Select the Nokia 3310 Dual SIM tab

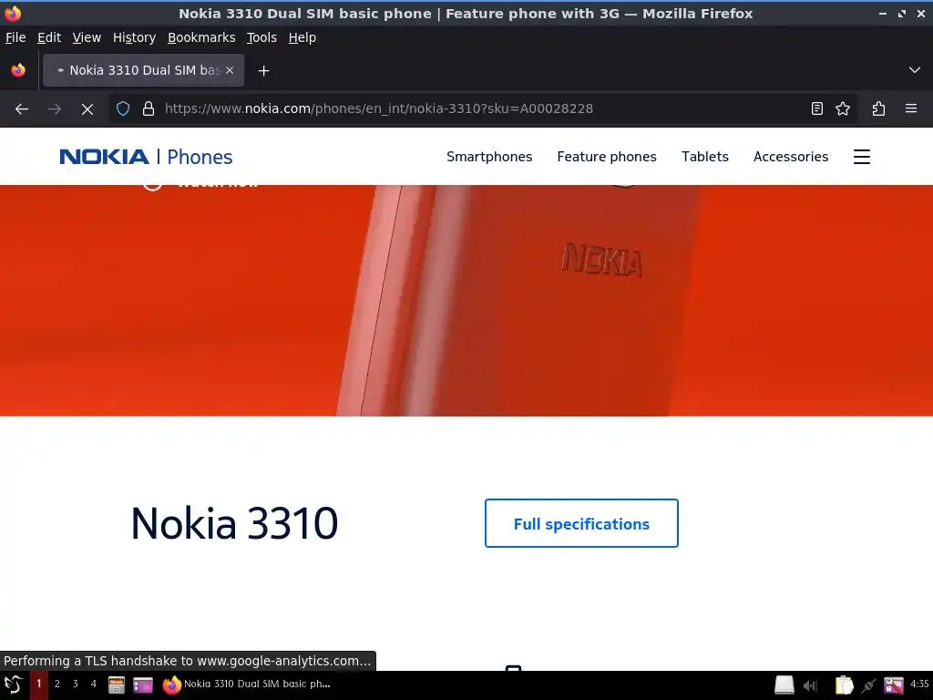(x=143, y=70)
